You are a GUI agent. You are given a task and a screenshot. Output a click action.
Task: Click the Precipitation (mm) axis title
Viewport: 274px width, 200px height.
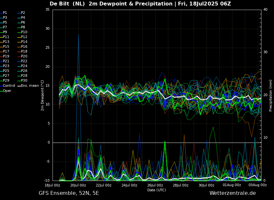click(x=271, y=95)
